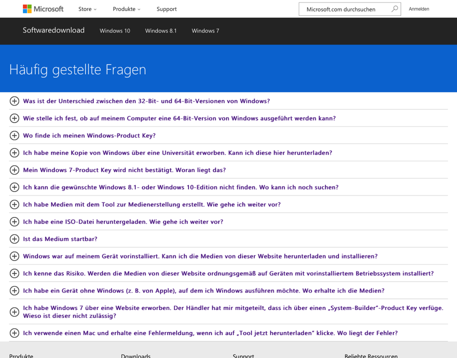Viewport: 457px width, 358px height.
Task: Expand plus icon for Tool zur Medienerstellung question
Action: pyautogui.click(x=14, y=204)
